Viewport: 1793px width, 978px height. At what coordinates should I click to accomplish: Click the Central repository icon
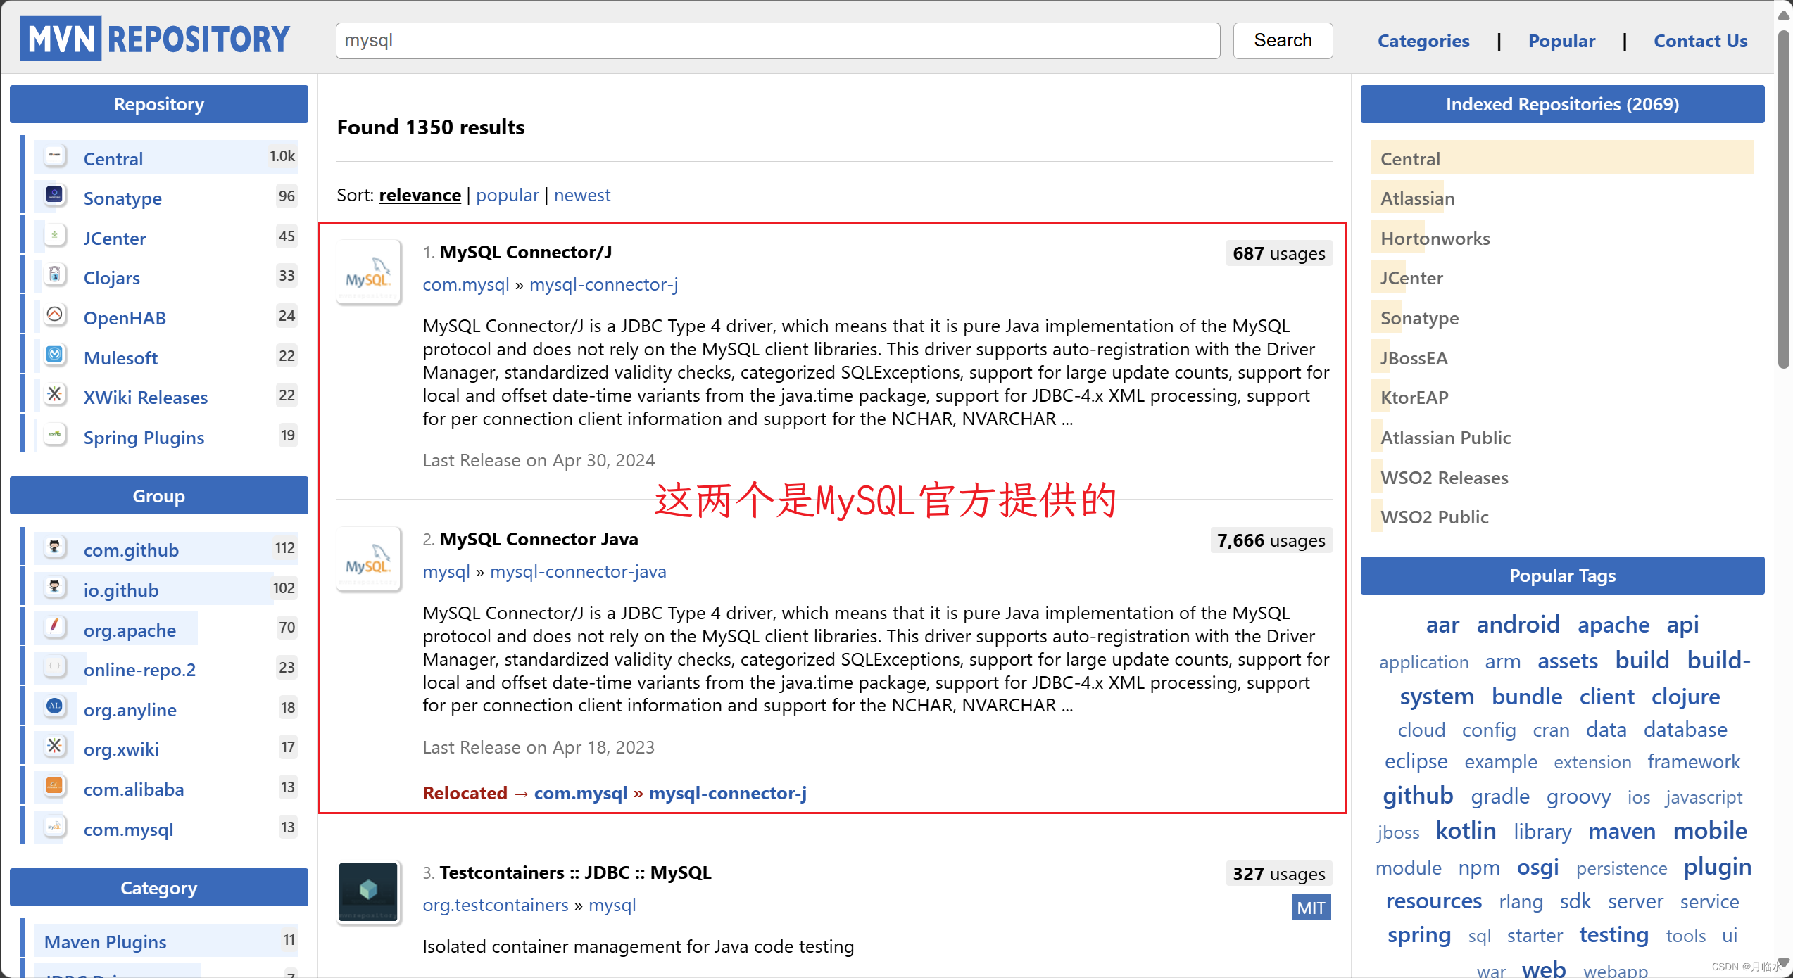[x=54, y=155]
